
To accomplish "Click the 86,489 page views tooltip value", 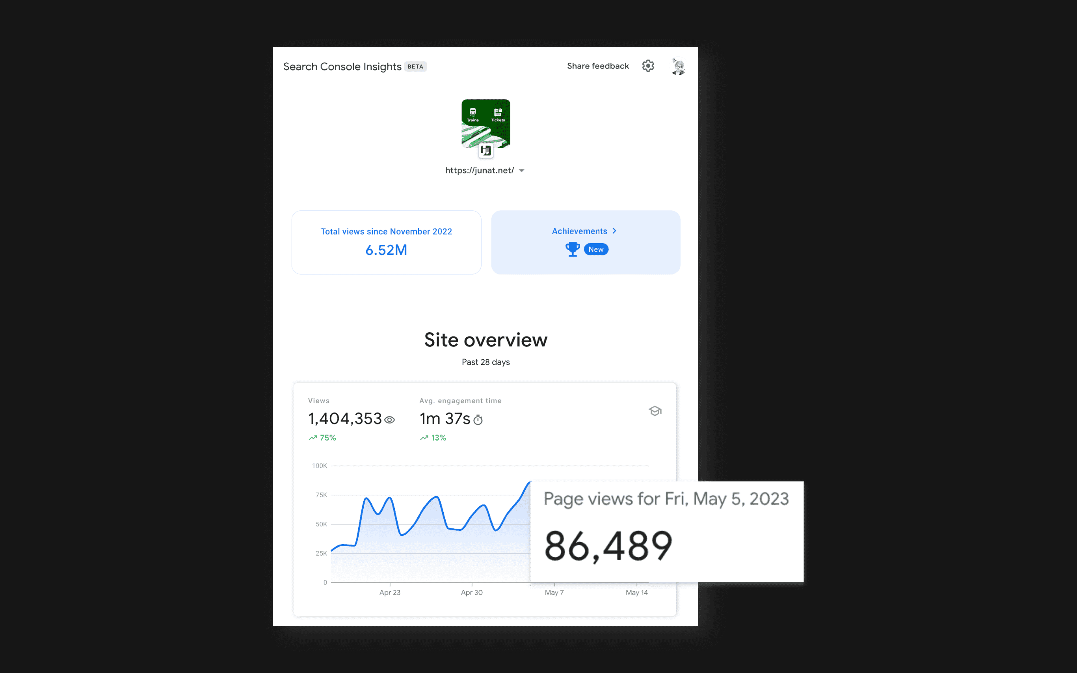I will [608, 546].
